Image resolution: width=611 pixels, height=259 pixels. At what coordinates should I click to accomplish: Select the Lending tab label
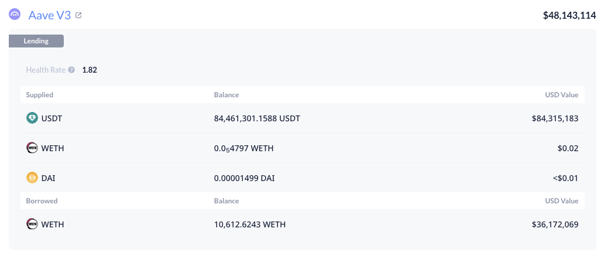click(x=36, y=41)
